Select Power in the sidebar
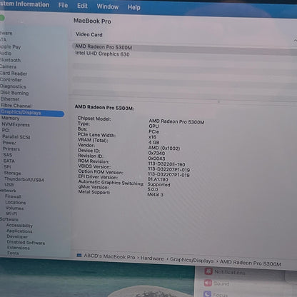 9,143
